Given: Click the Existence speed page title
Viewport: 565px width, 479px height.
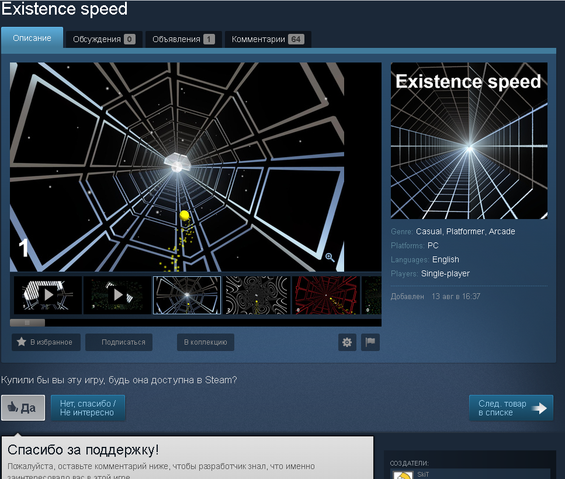Looking at the screenshot, I should point(64,9).
